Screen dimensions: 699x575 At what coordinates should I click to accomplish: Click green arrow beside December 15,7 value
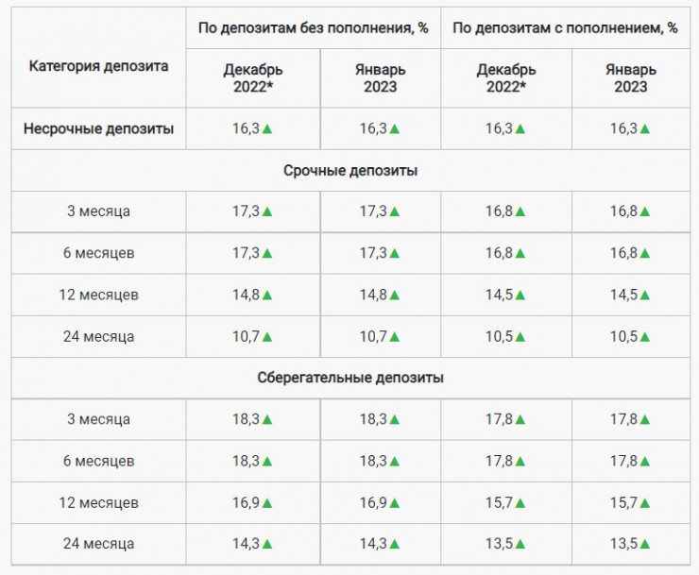(520, 503)
